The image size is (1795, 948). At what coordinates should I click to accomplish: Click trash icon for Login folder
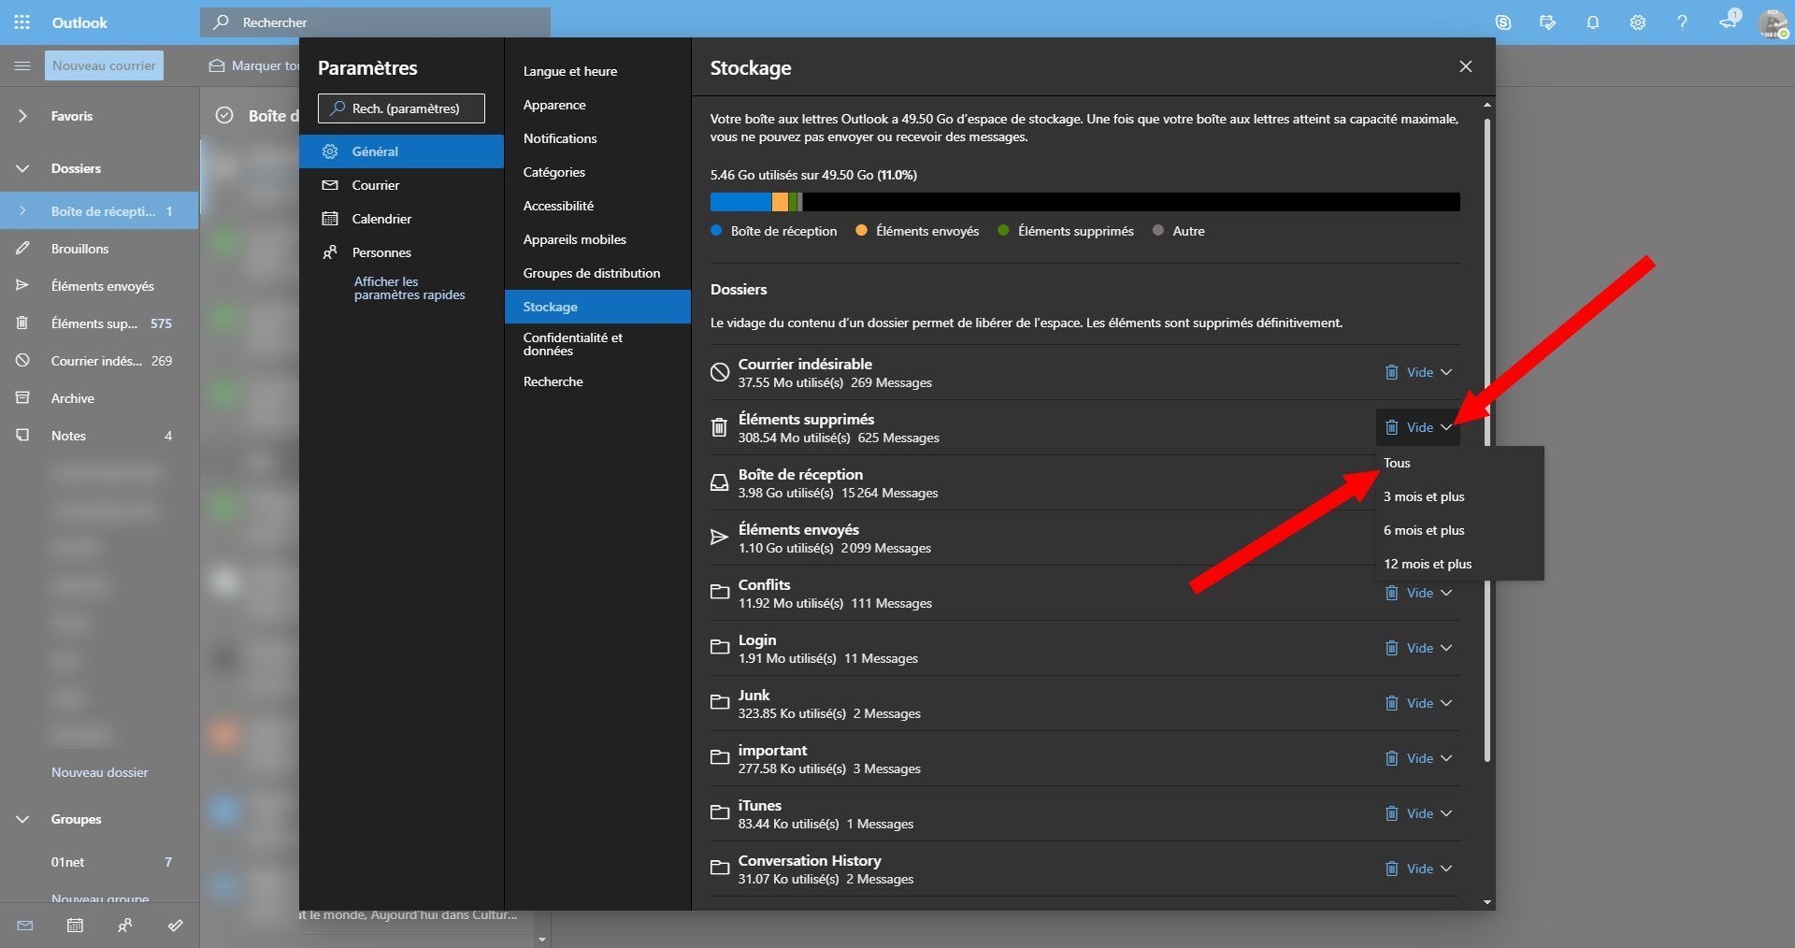click(x=1391, y=648)
